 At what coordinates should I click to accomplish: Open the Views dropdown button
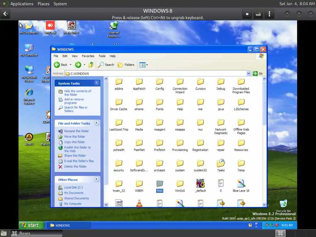[143, 65]
